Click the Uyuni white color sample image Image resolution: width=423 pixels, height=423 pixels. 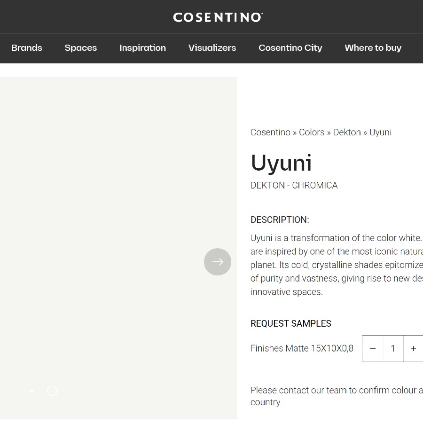tap(117, 188)
